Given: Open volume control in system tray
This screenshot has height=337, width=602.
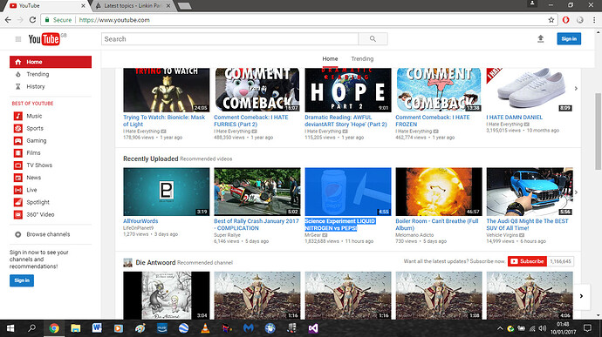Looking at the screenshot, I should point(542,328).
